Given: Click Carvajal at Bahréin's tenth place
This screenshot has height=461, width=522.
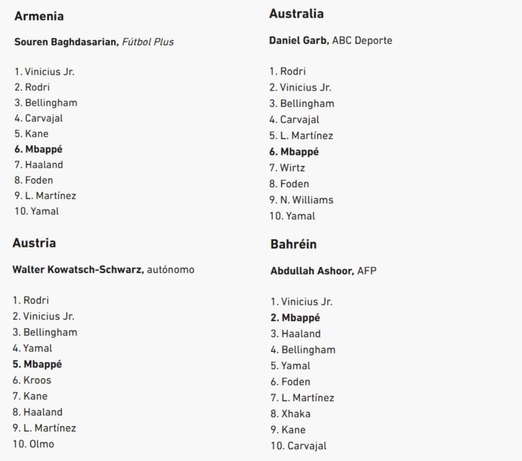Looking at the screenshot, I should coord(307,446).
